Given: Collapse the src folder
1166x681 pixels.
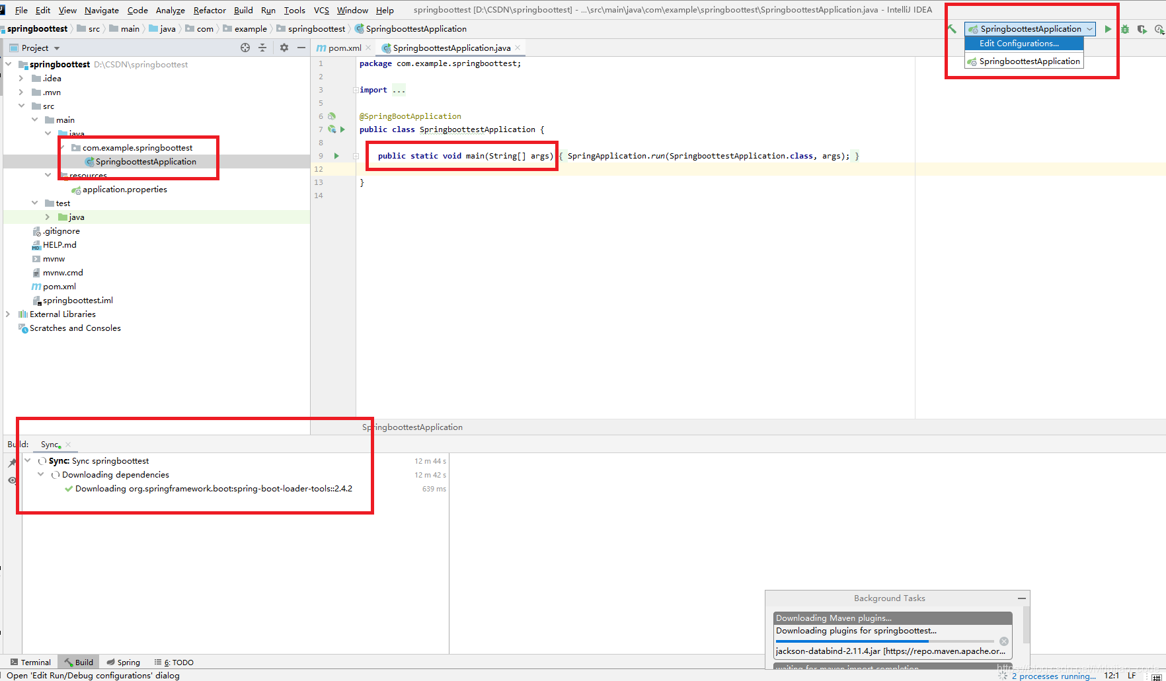Looking at the screenshot, I should (21, 106).
